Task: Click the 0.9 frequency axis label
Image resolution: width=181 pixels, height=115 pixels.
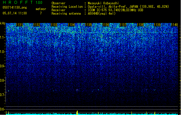Action: (x=2, y=66)
